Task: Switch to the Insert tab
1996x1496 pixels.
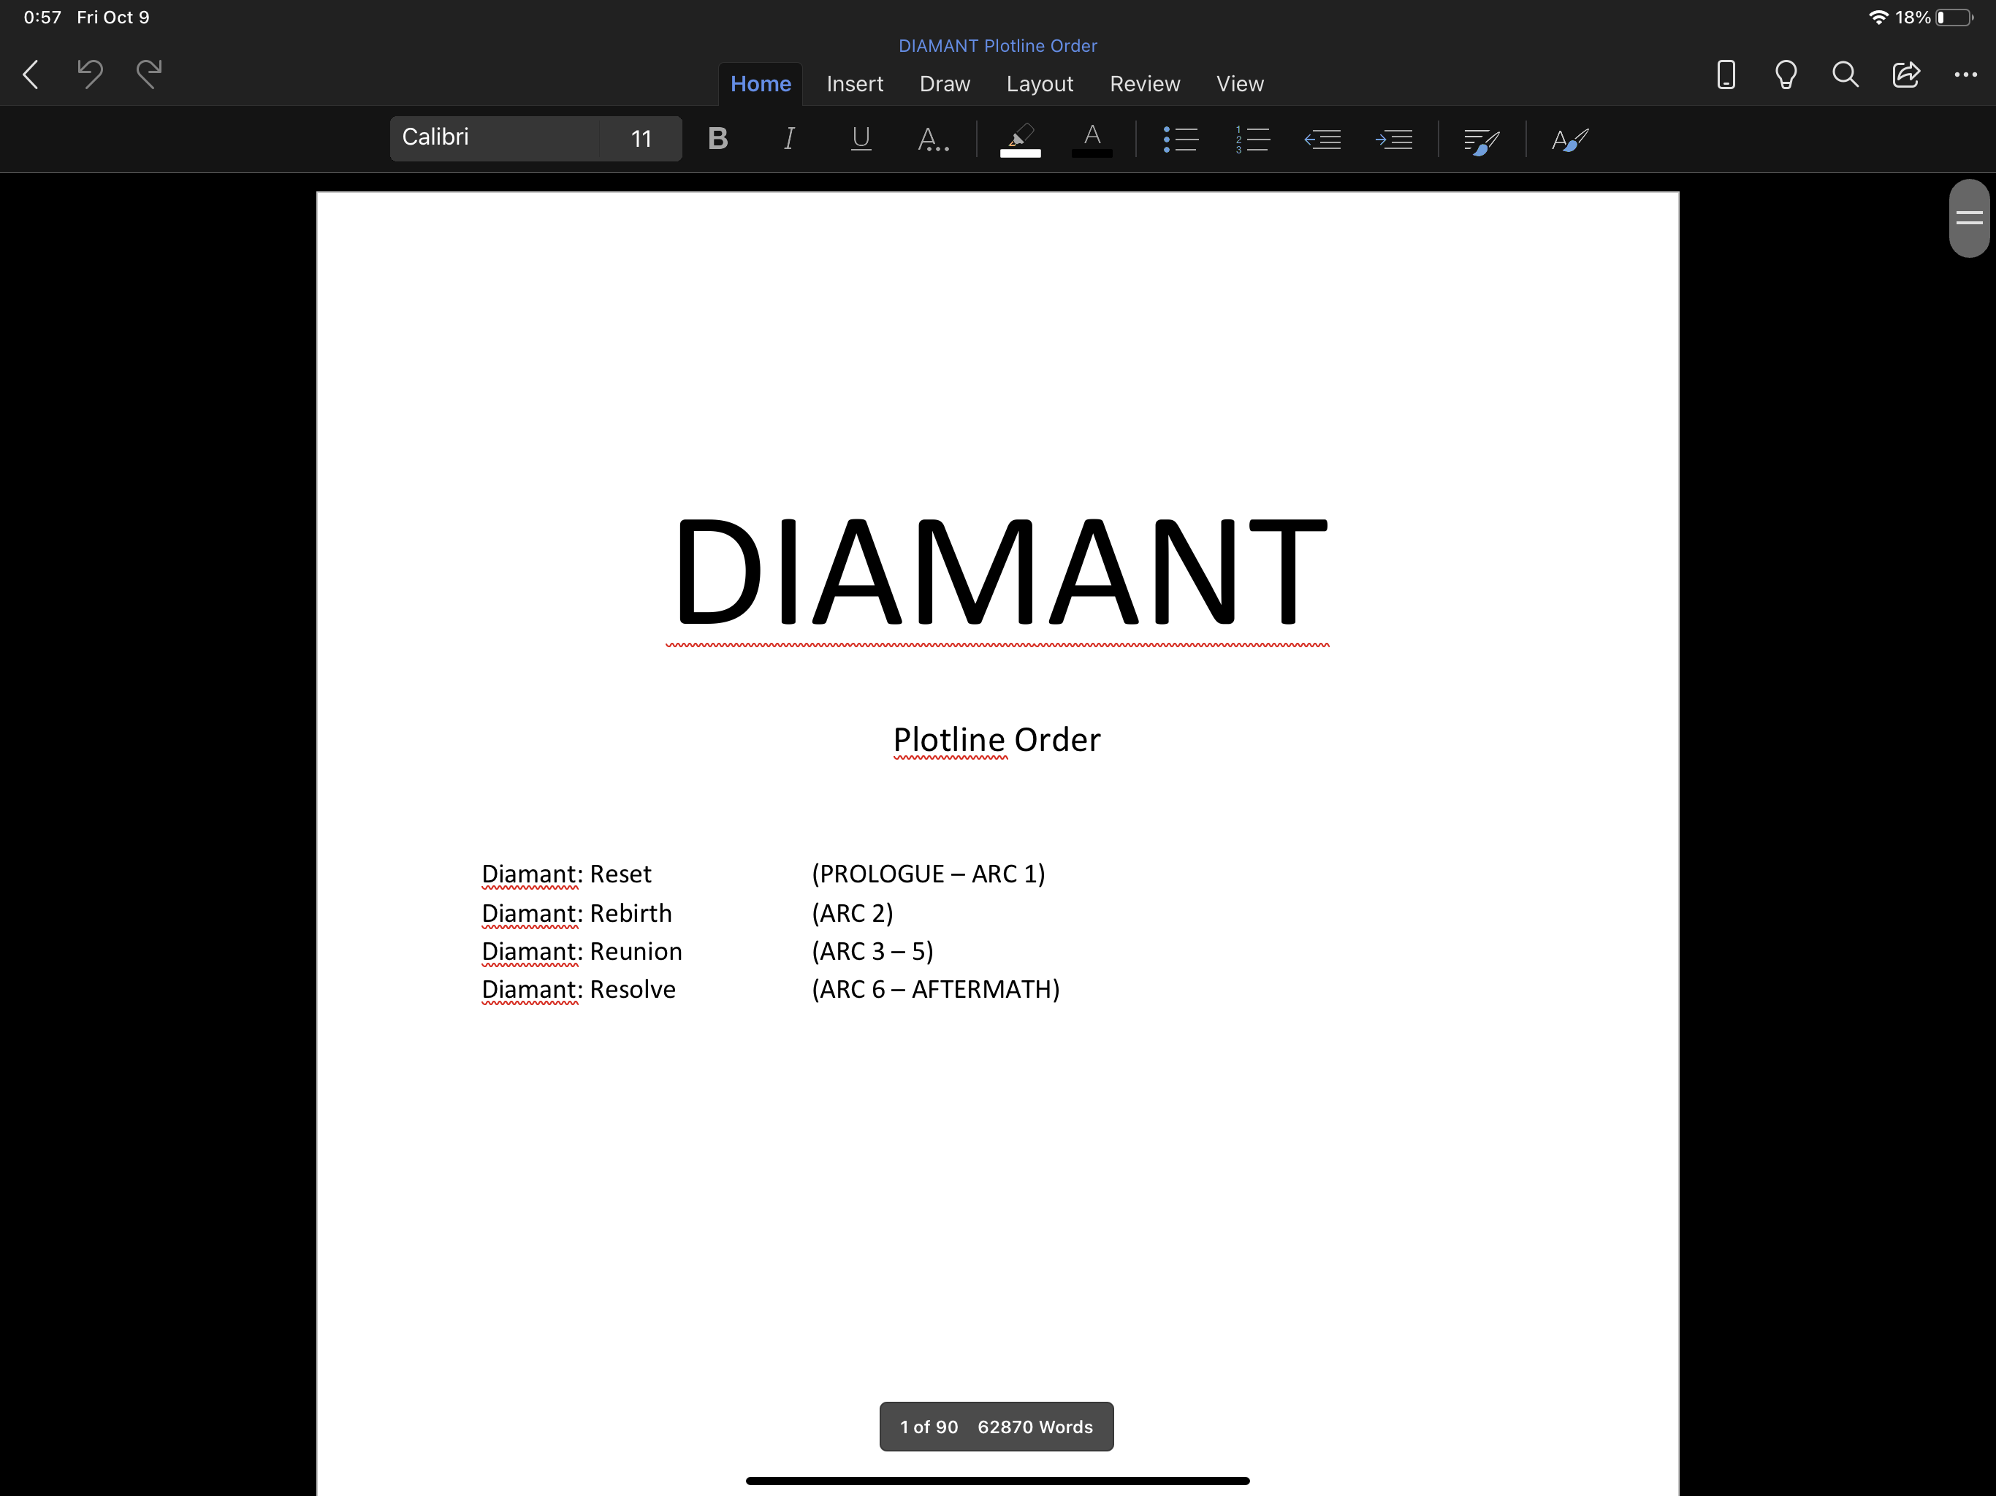Action: click(x=855, y=84)
